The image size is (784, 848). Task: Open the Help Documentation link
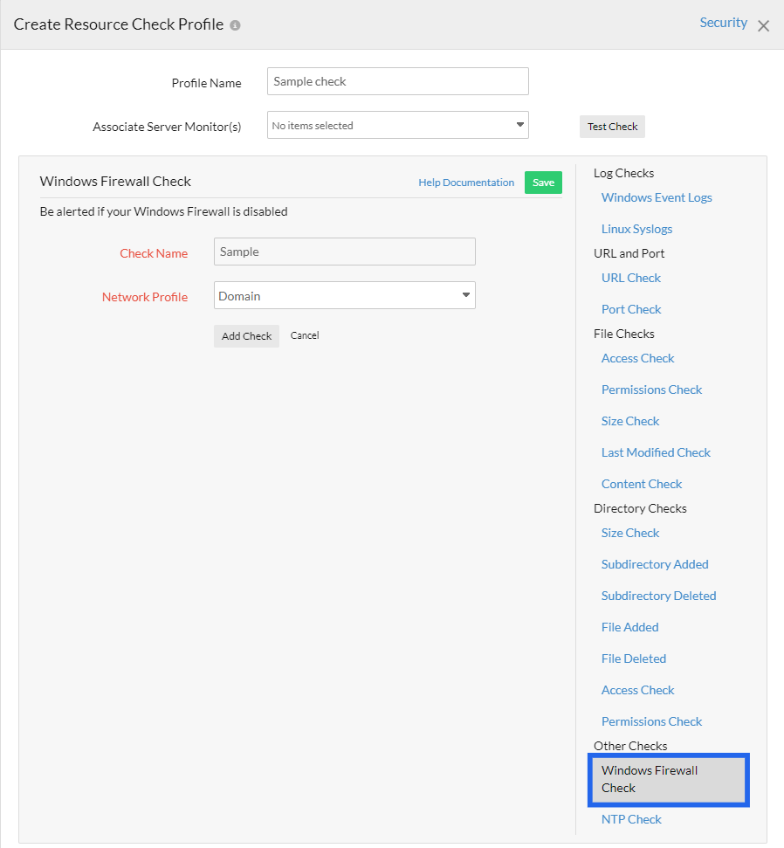(x=466, y=183)
